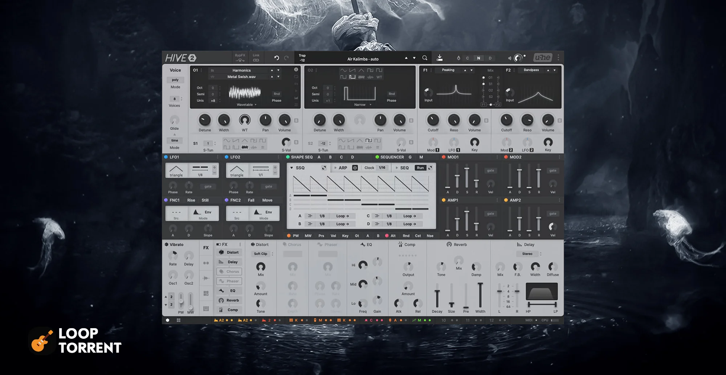The height and width of the screenshot is (375, 726).
Task: Expand the SSQ panel with maximize icon
Action: [x=324, y=168]
